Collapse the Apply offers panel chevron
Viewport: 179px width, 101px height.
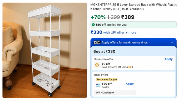pyautogui.click(x=172, y=42)
